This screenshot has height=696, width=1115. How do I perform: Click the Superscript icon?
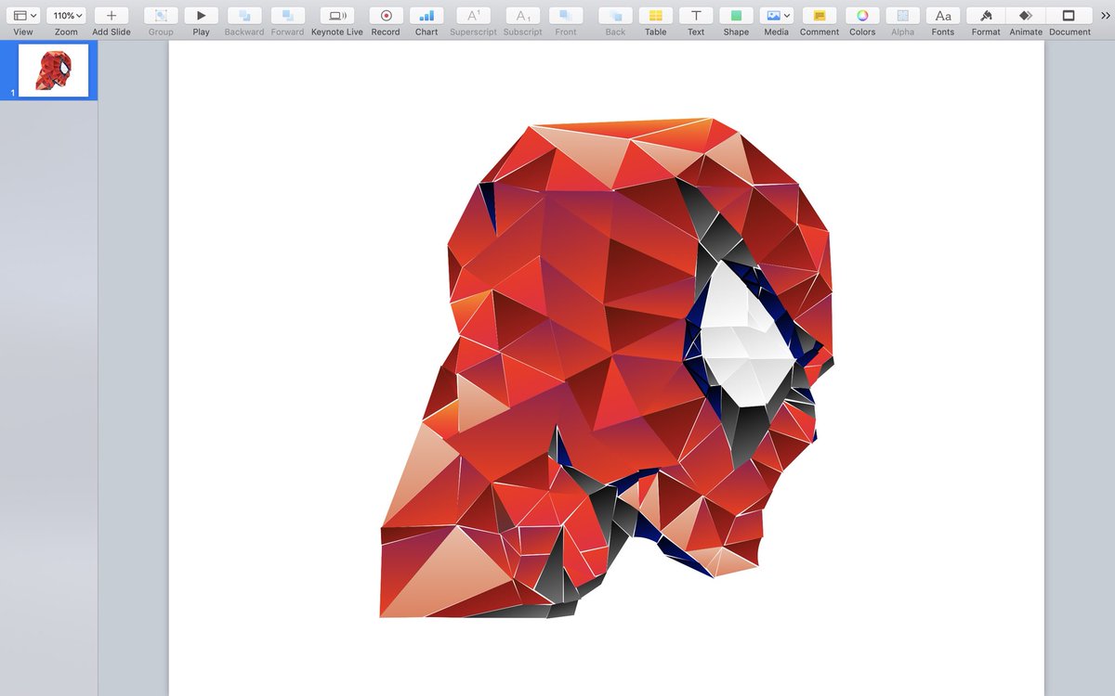point(473,16)
